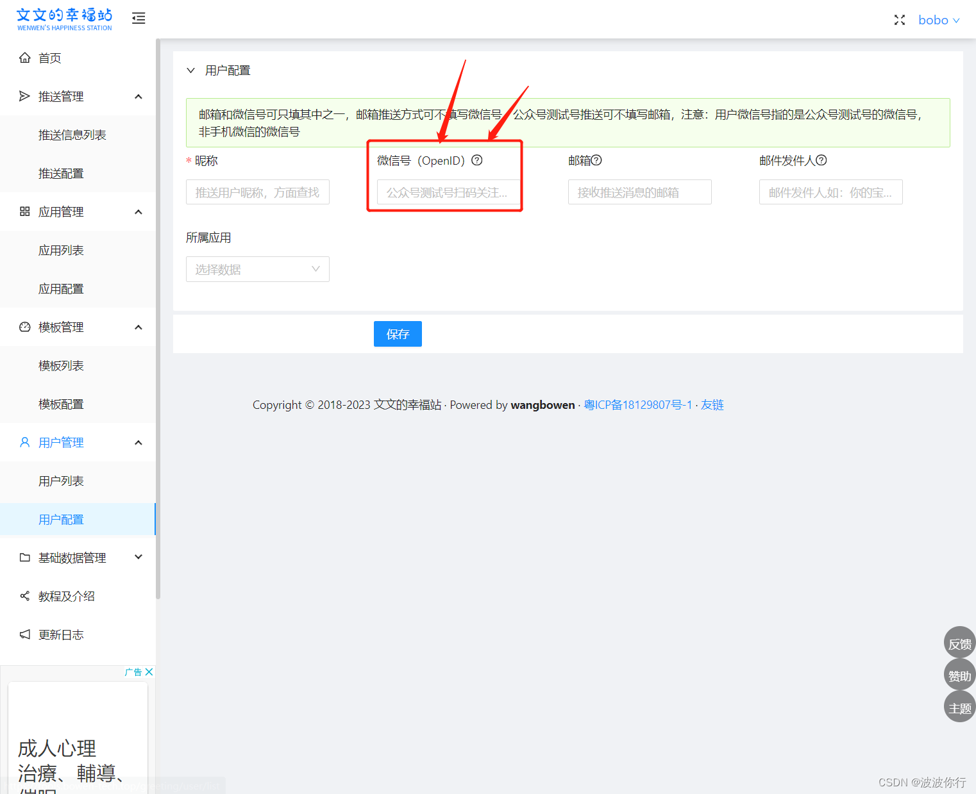Click the 广告 ad label icon
This screenshot has height=794, width=976.
coord(133,672)
